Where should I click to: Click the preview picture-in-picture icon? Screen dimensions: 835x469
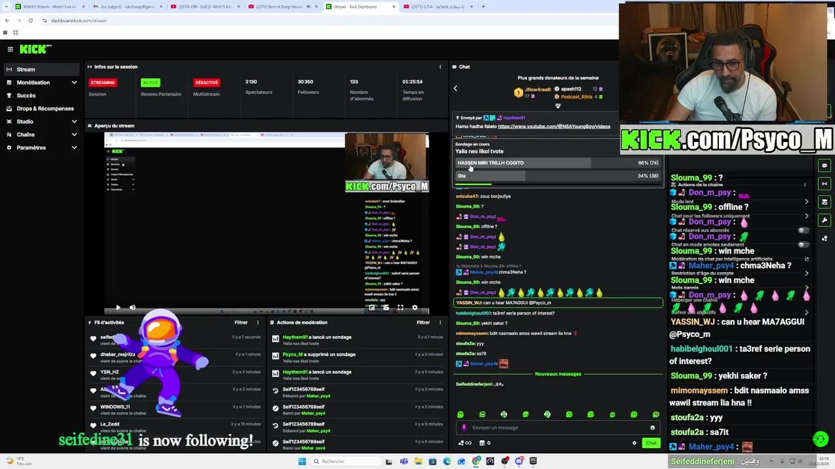pyautogui.click(x=372, y=307)
